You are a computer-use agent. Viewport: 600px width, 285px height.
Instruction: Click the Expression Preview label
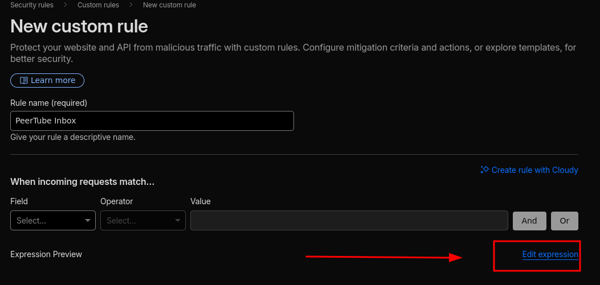pos(46,254)
